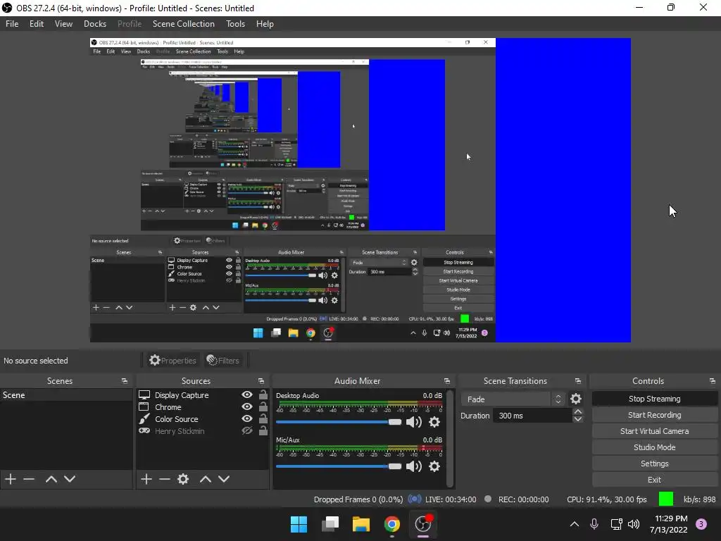Move the scene down with the Scenes arrow
721x541 pixels.
(x=70, y=479)
